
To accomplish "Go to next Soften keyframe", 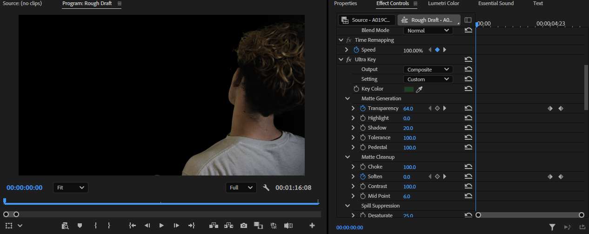I will [445, 176].
